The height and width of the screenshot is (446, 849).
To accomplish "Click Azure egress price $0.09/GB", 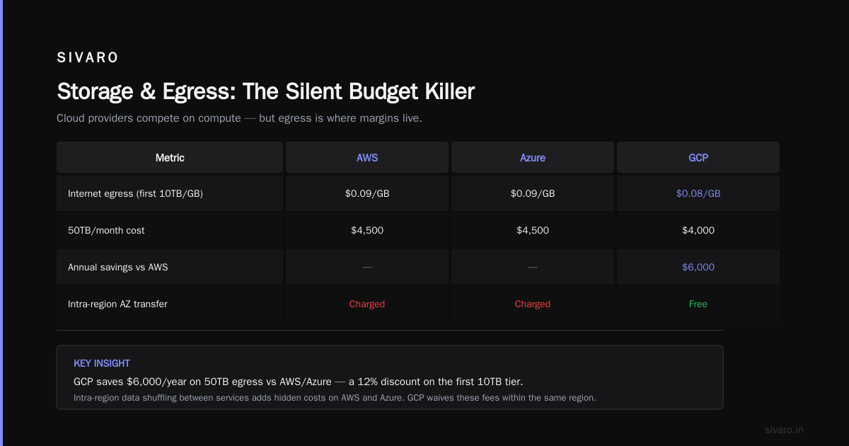I will [x=533, y=193].
